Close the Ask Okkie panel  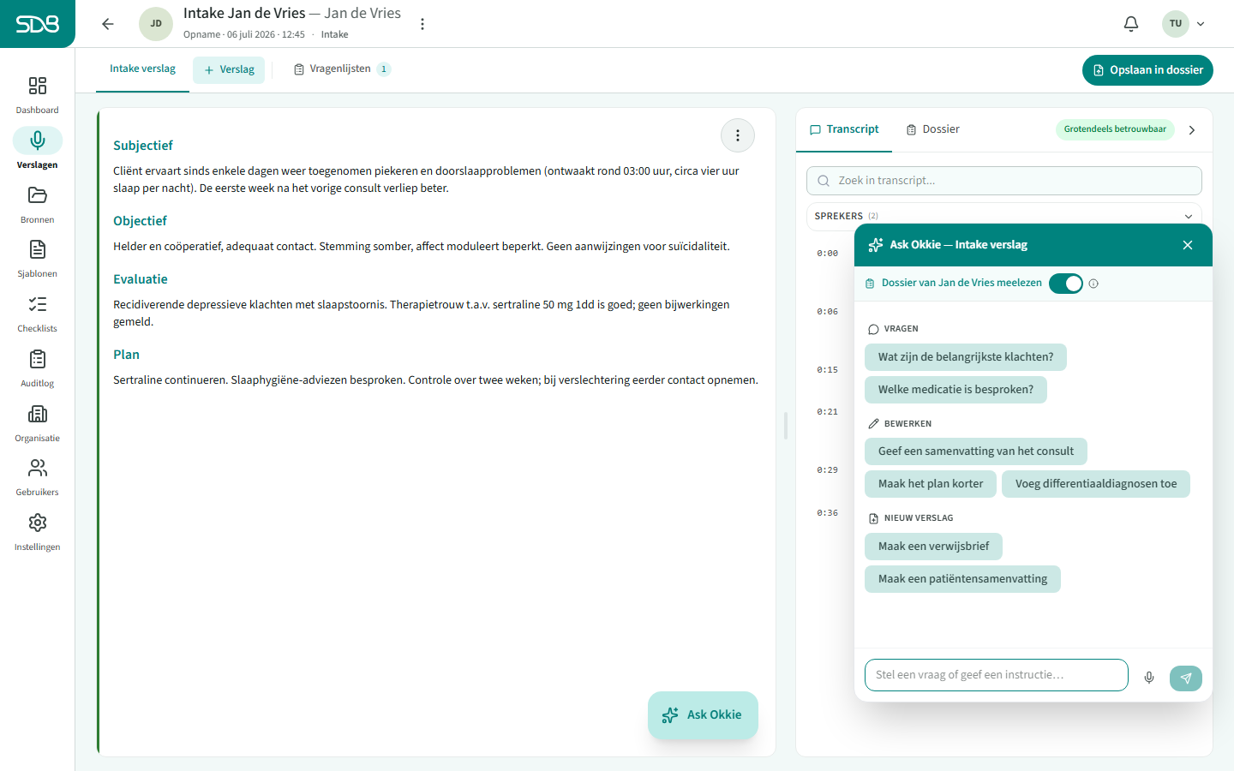click(x=1188, y=245)
